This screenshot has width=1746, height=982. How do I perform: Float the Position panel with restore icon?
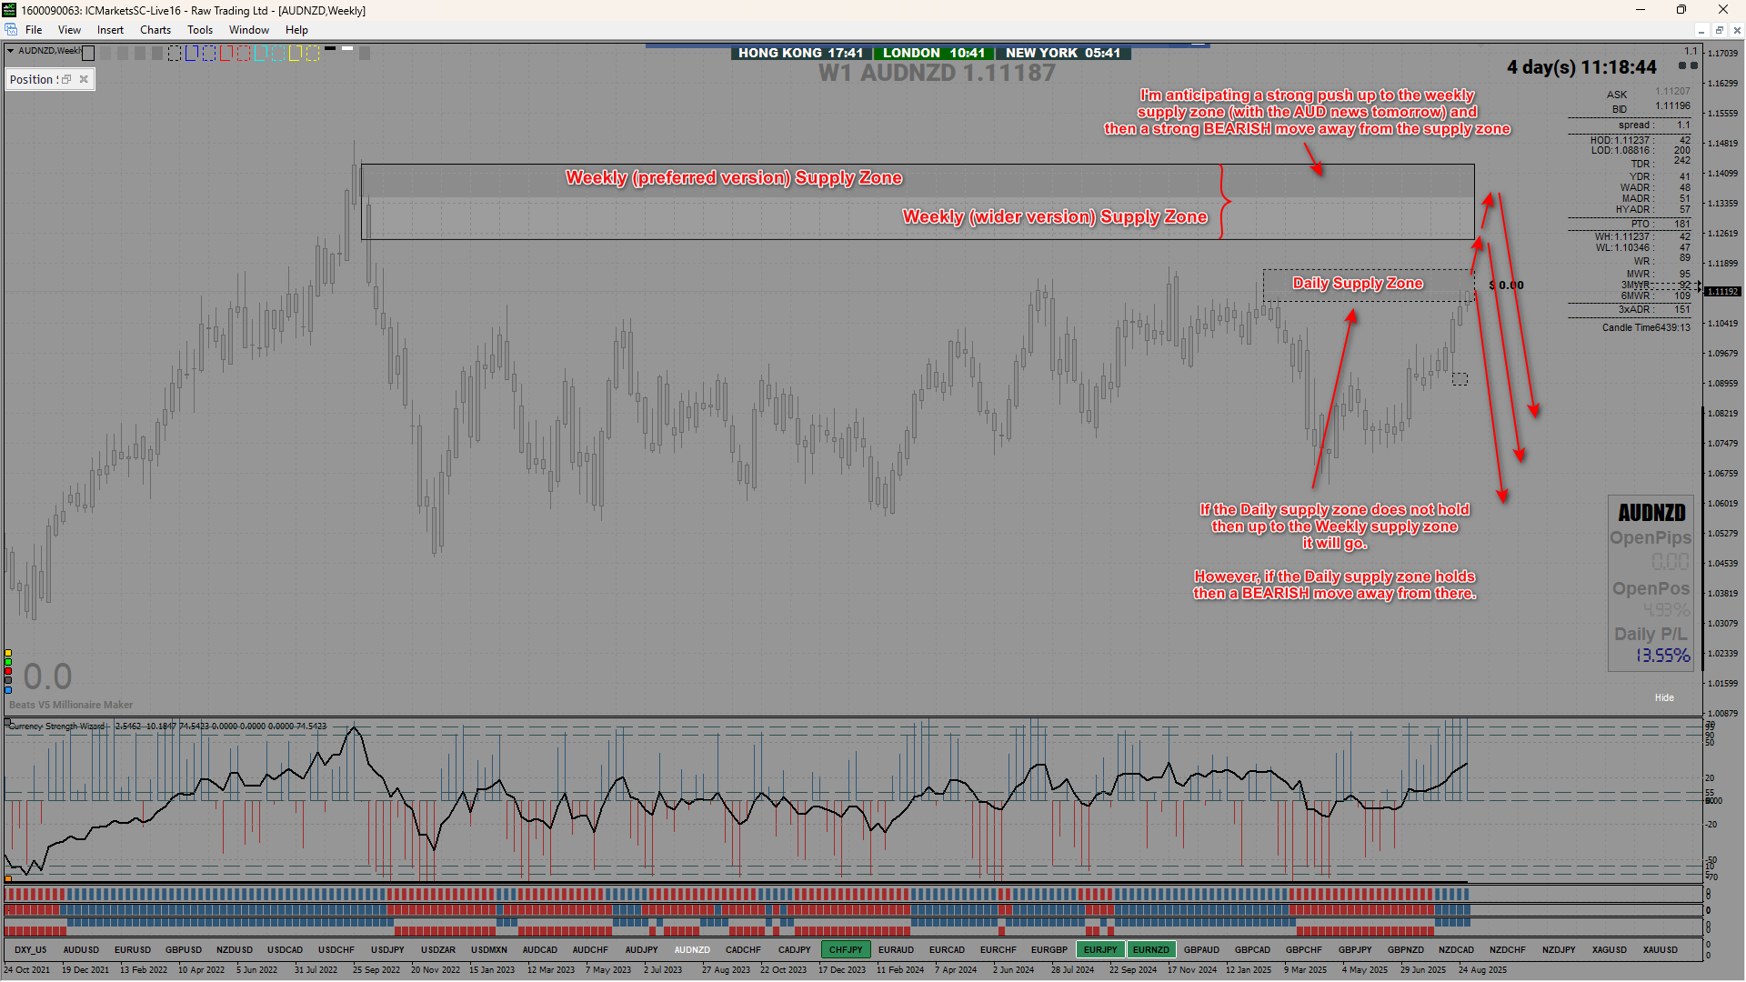click(x=66, y=79)
